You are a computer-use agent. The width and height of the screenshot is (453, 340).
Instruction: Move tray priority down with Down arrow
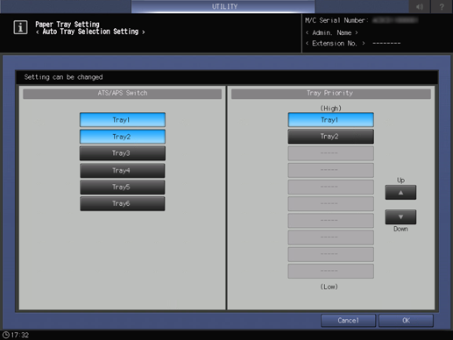point(400,217)
